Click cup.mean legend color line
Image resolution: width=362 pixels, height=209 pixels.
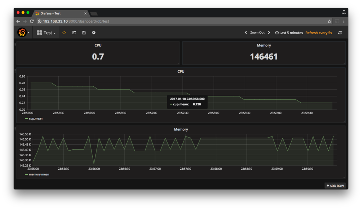[26, 118]
